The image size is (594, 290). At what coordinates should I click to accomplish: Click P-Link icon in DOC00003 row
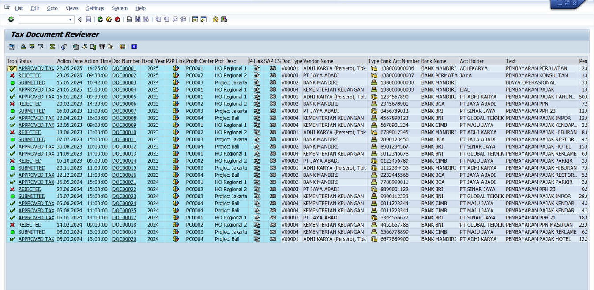[x=256, y=82]
